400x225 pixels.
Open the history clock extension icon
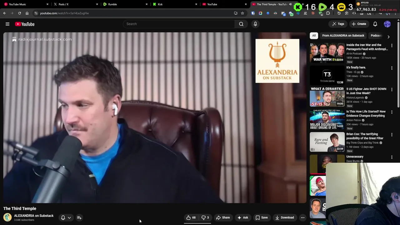click(339, 13)
